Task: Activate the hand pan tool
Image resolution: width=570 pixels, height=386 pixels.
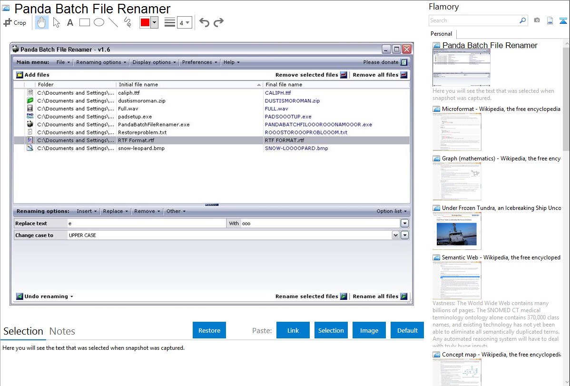Action: pos(41,22)
